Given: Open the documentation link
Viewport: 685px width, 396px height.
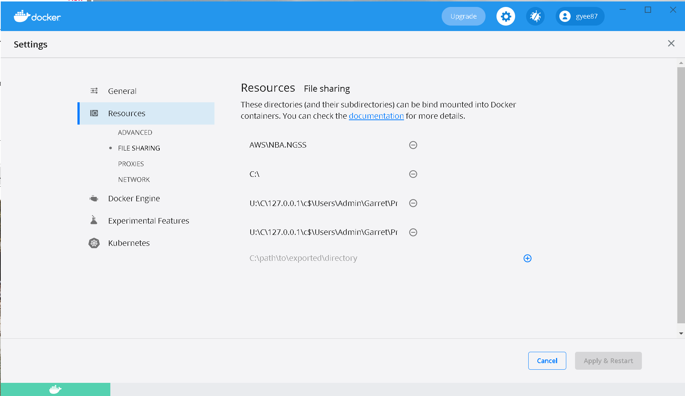Looking at the screenshot, I should tap(376, 116).
